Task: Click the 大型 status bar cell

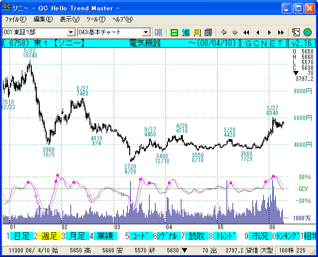Action: click(267, 251)
